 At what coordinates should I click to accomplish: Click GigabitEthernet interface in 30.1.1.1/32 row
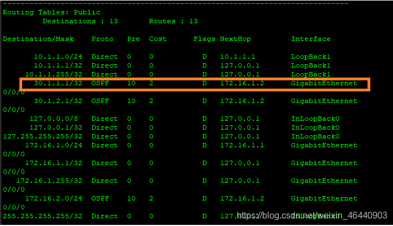pos(324,84)
